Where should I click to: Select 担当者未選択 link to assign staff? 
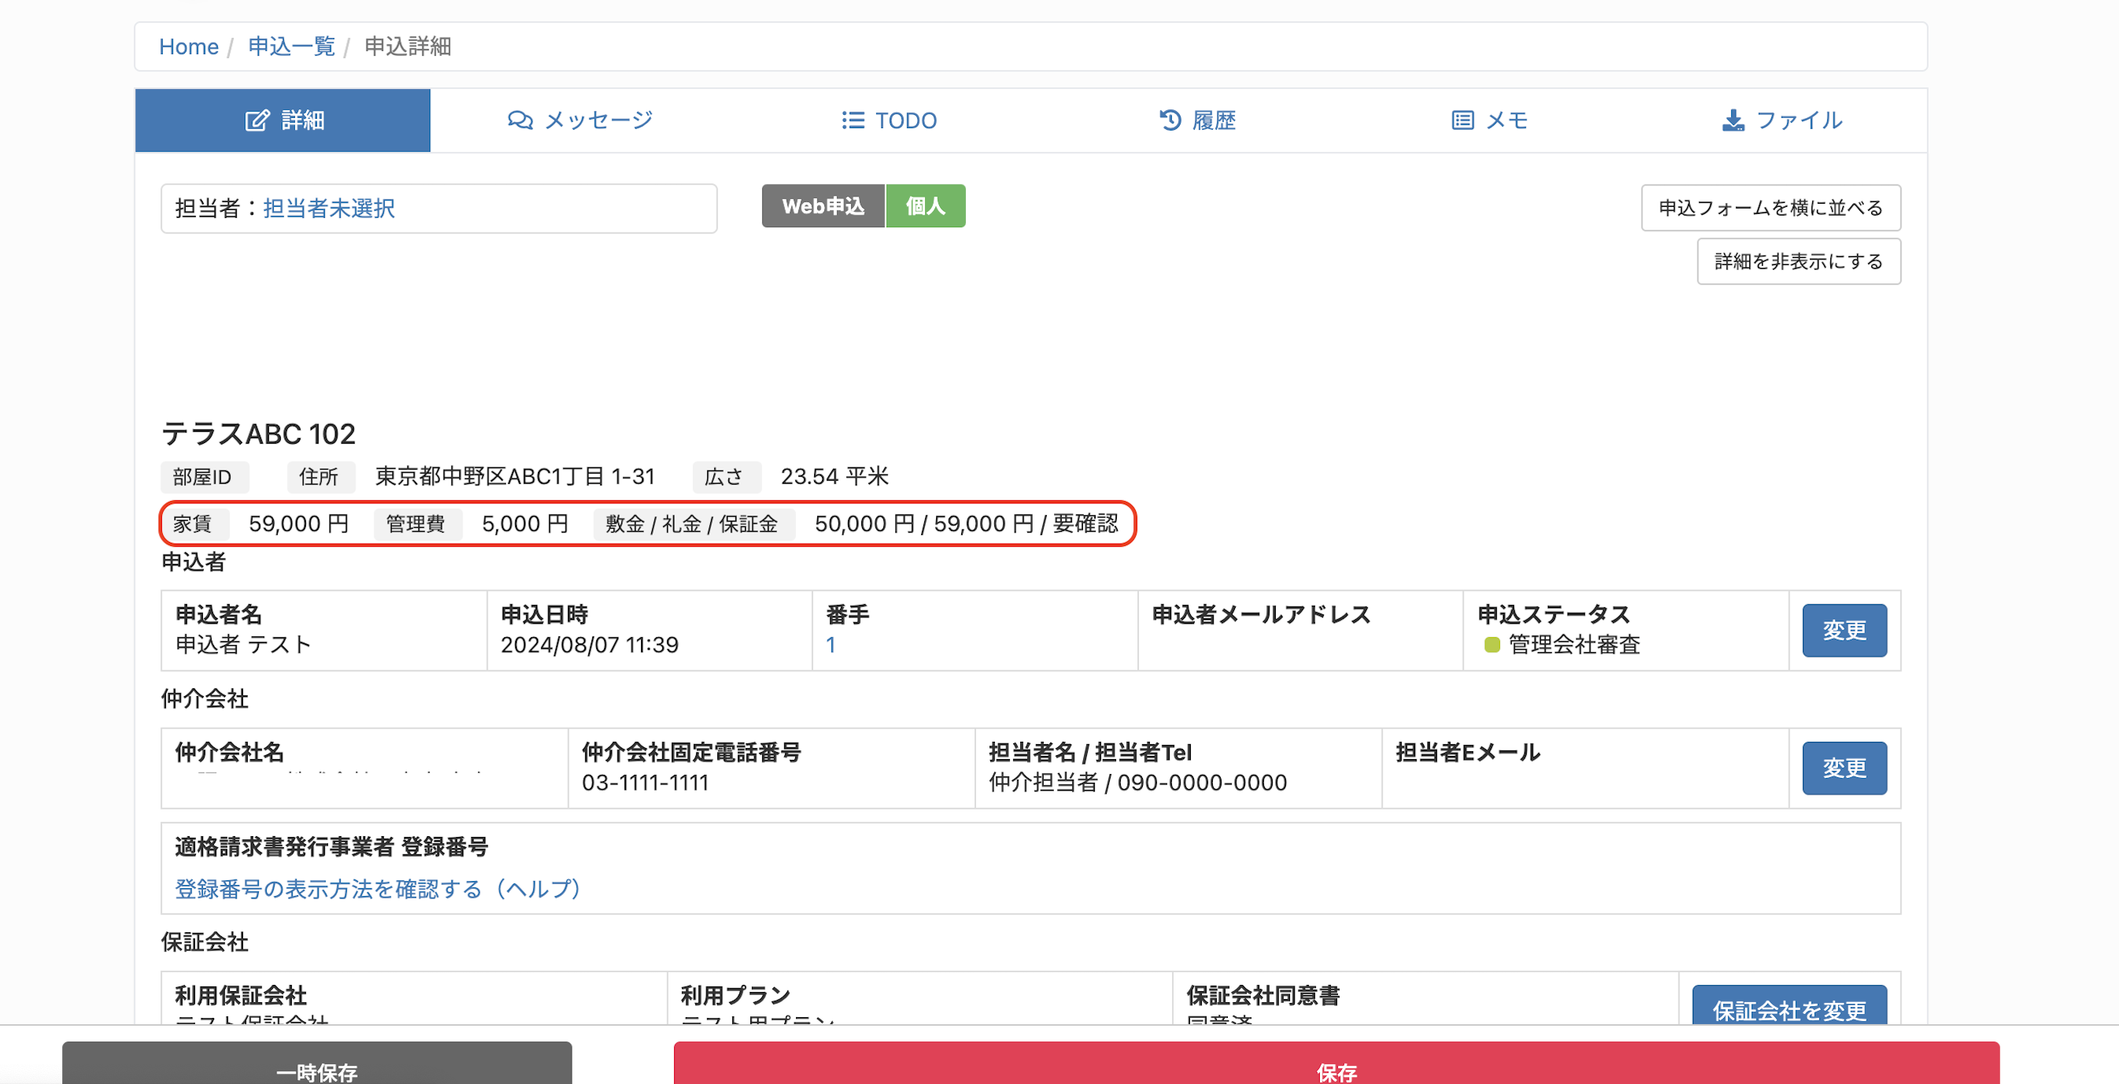328,208
